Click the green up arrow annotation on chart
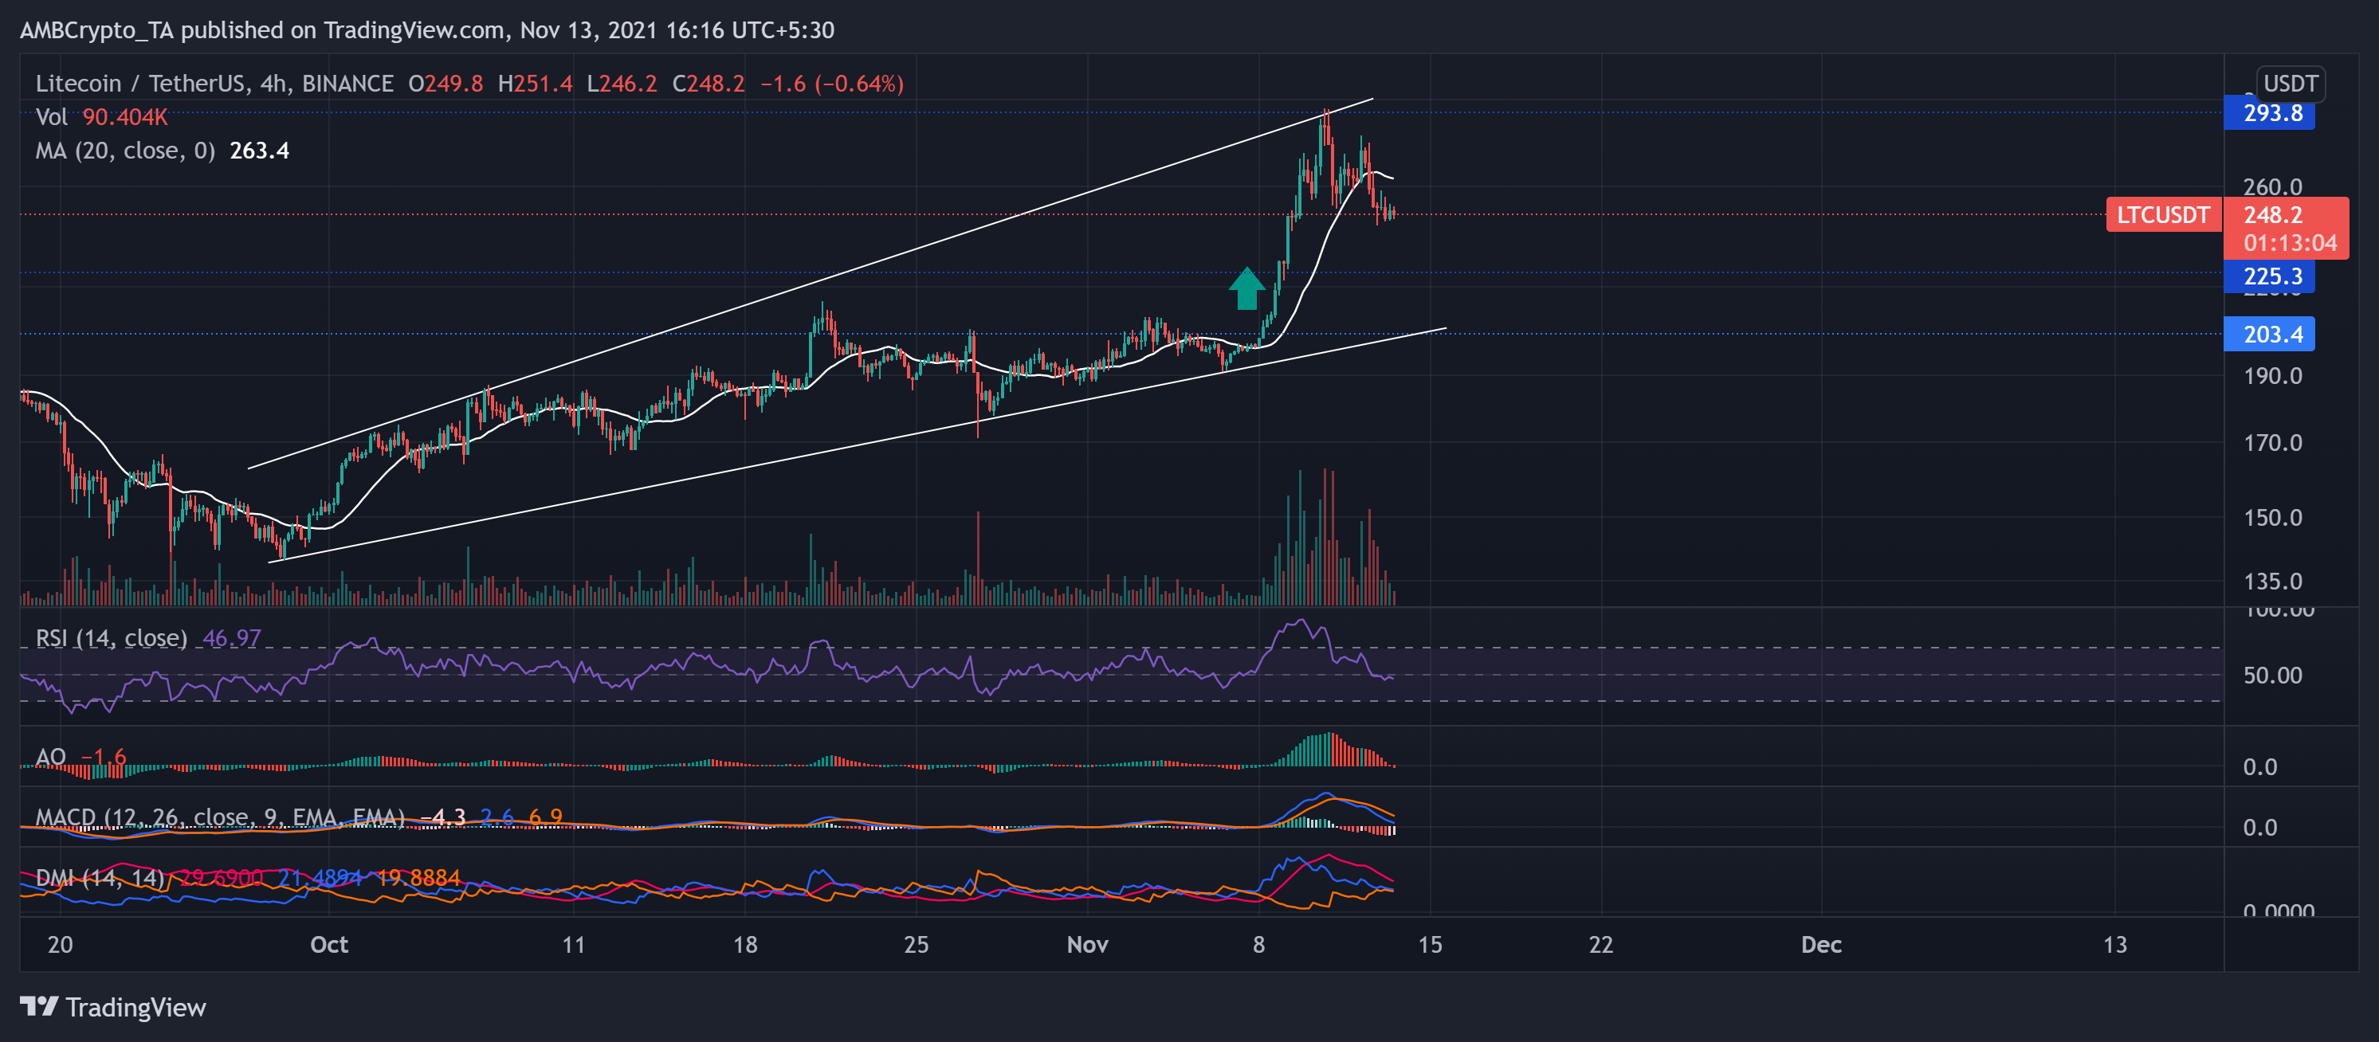The height and width of the screenshot is (1042, 2379). (x=1246, y=288)
